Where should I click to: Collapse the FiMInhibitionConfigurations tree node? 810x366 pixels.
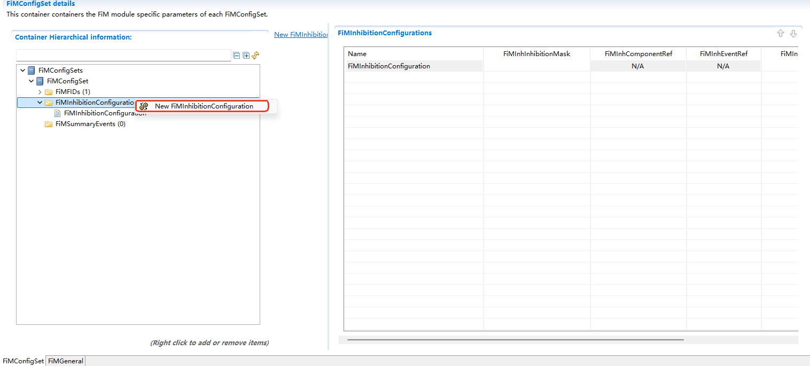[40, 102]
